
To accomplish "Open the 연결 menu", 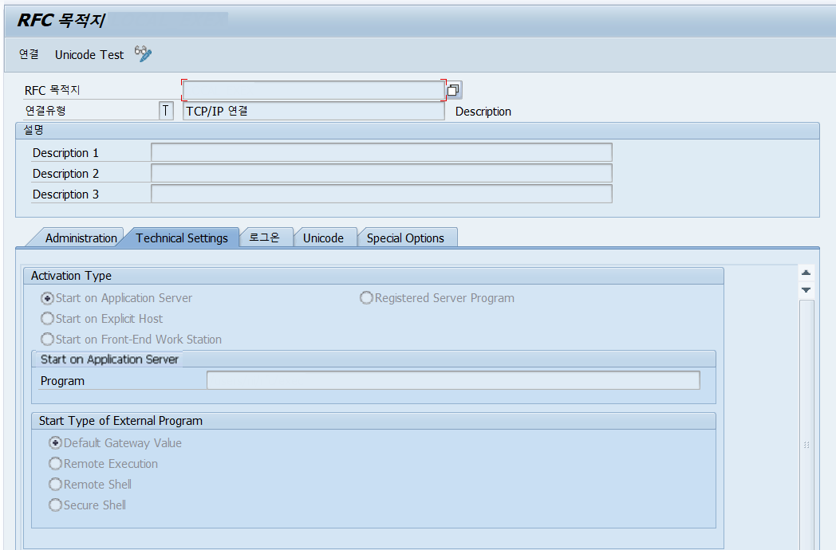I will click(x=29, y=54).
